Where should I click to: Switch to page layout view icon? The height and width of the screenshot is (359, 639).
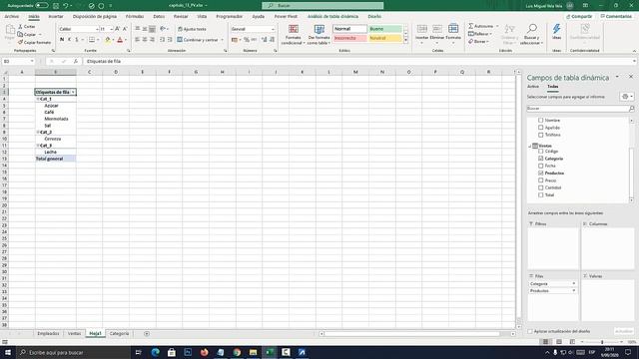click(x=559, y=342)
